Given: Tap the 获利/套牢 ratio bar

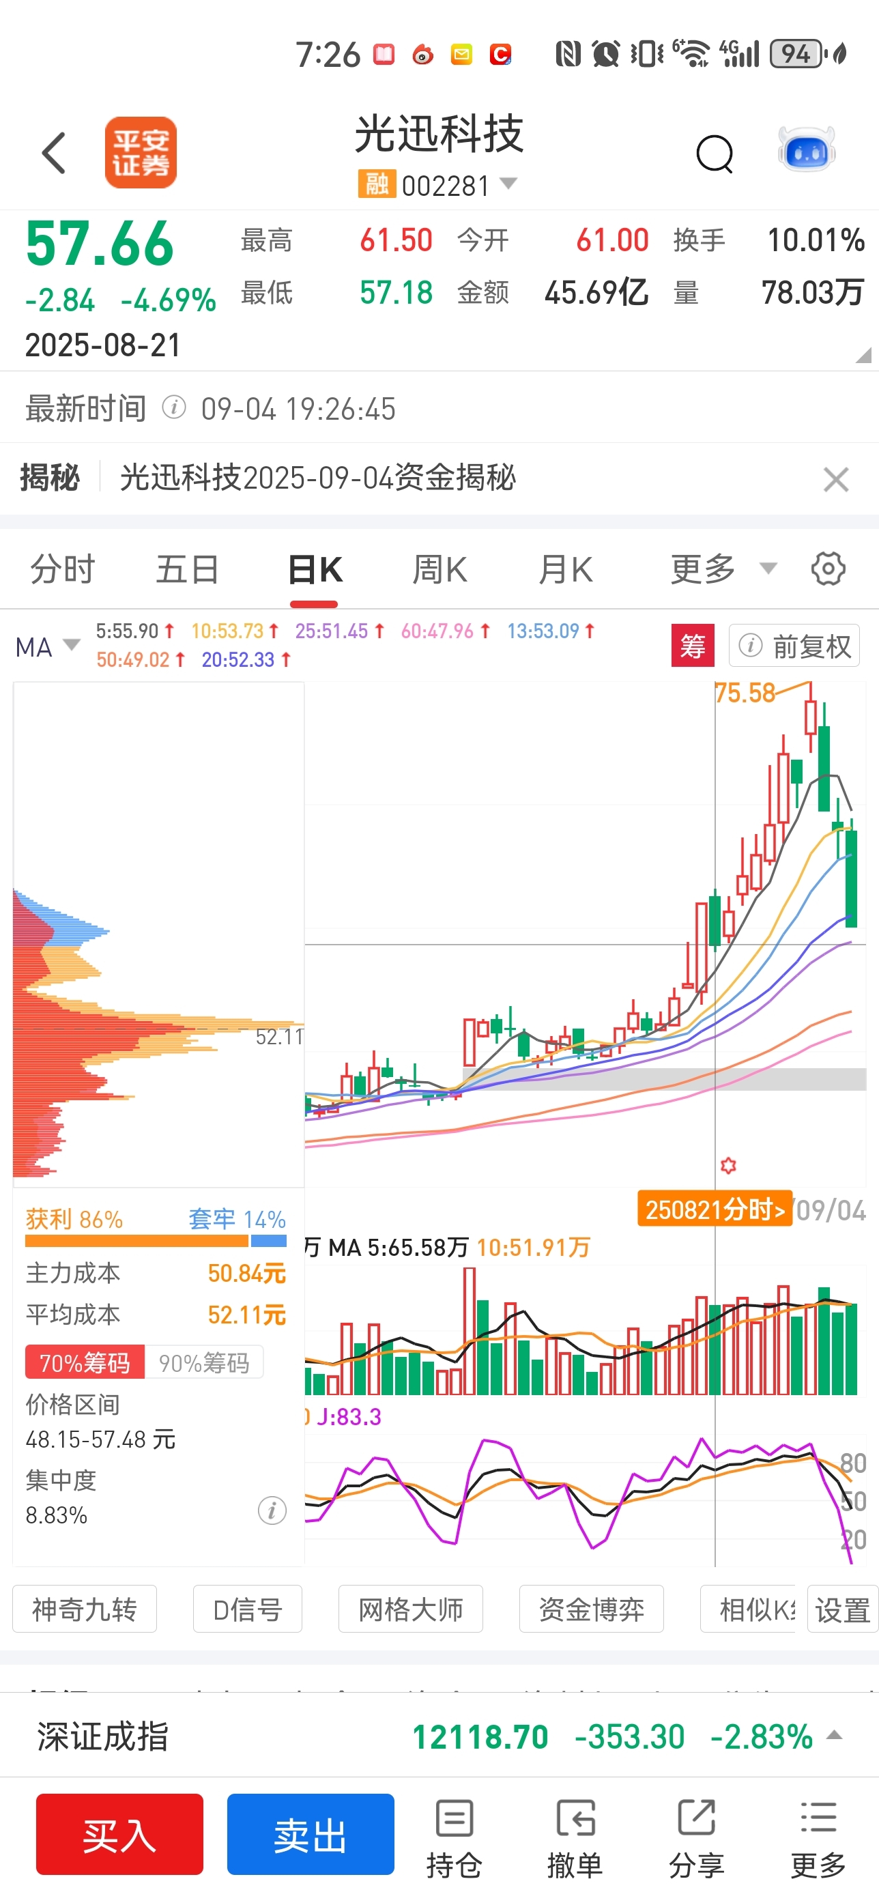Looking at the screenshot, I should pyautogui.click(x=156, y=1242).
